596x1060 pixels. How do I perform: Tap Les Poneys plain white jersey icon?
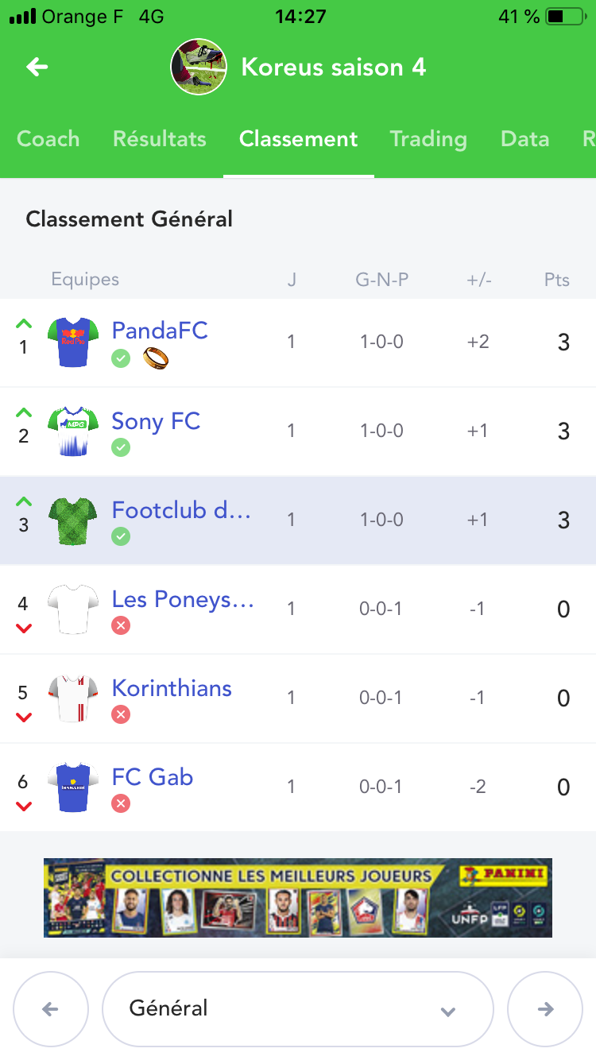tap(73, 609)
